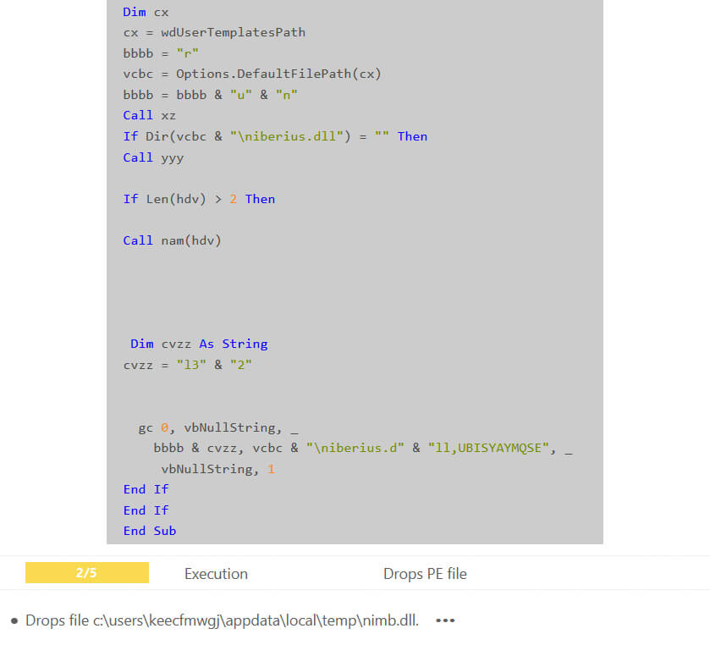Click the string "ll,UBISYAYMQSE" in code
710x645 pixels.
click(x=488, y=448)
